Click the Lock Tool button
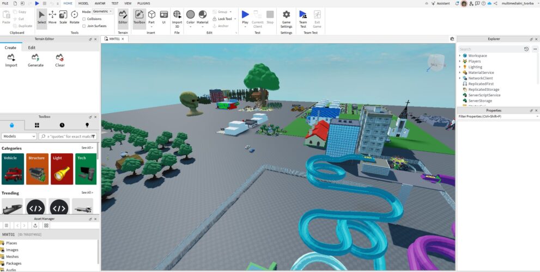This screenshot has height=272, width=540. tap(222, 19)
